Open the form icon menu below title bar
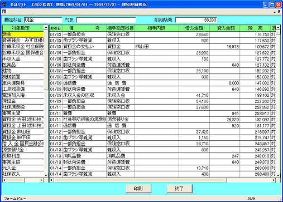This screenshot has height=202, width=283. [x=4, y=12]
